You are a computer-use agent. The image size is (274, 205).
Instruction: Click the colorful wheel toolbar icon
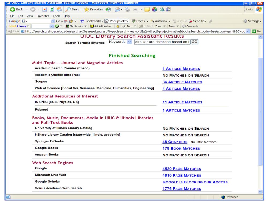tap(154, 9)
